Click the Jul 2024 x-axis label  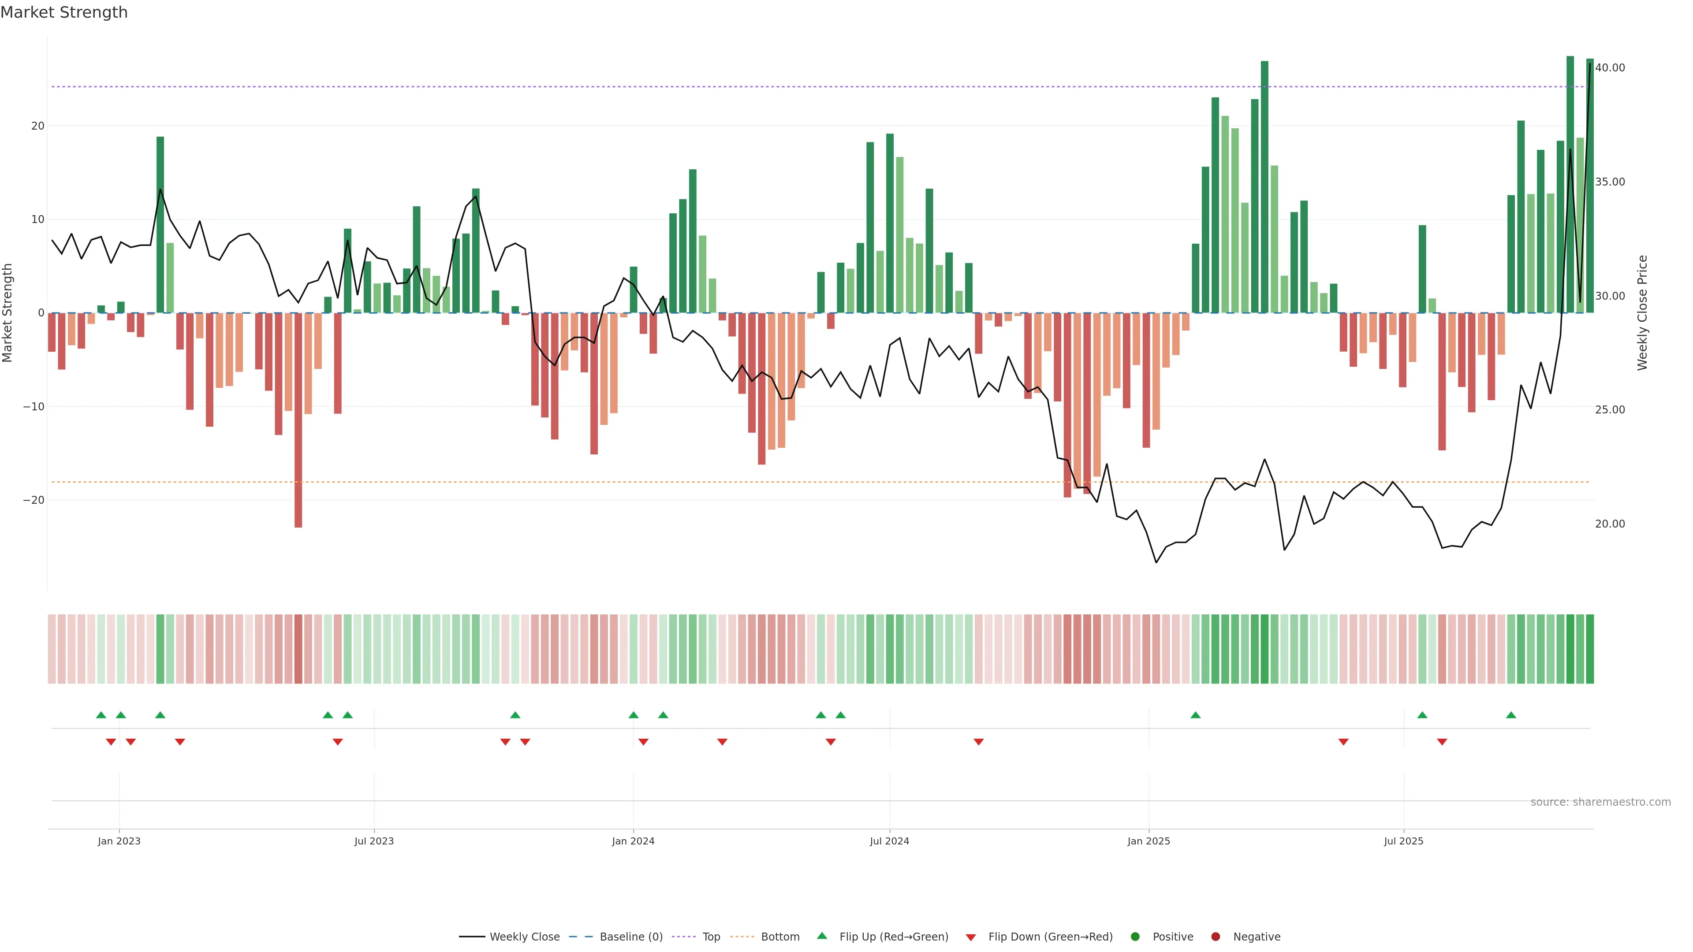point(889,841)
